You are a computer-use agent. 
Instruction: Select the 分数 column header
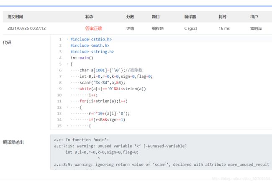(x=130, y=17)
